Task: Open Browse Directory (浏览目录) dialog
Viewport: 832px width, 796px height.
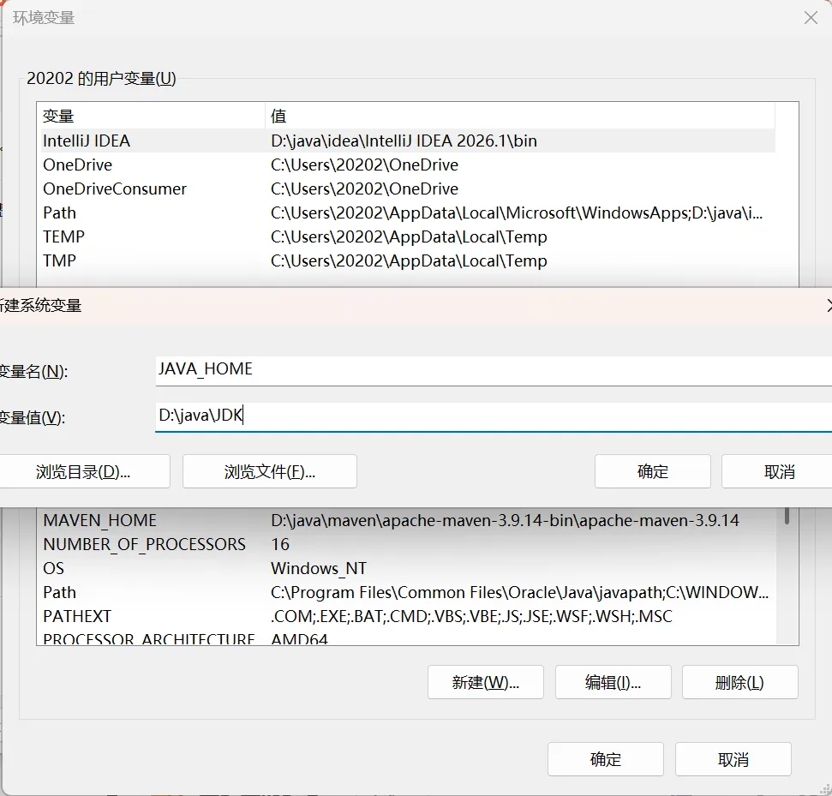Action: coord(83,471)
